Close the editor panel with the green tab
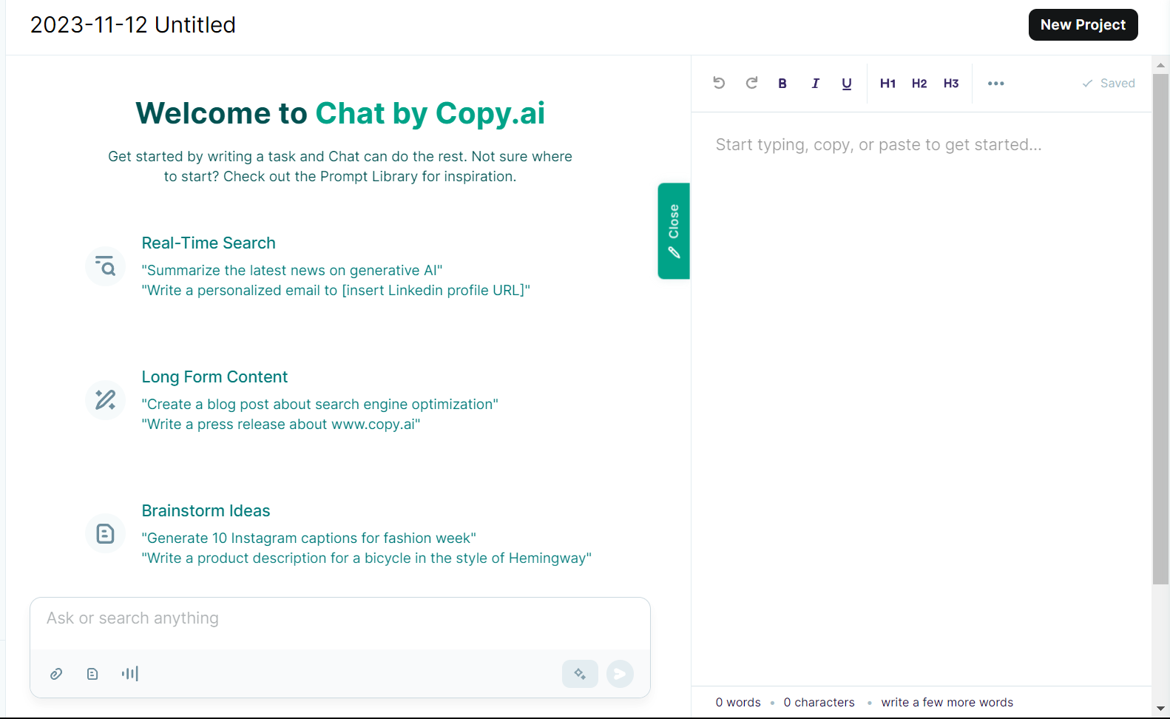Screen dimensions: 1170x719 pyautogui.click(x=674, y=231)
